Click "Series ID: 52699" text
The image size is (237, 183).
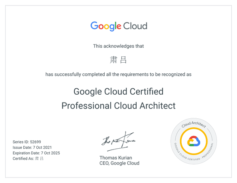coord(27,142)
